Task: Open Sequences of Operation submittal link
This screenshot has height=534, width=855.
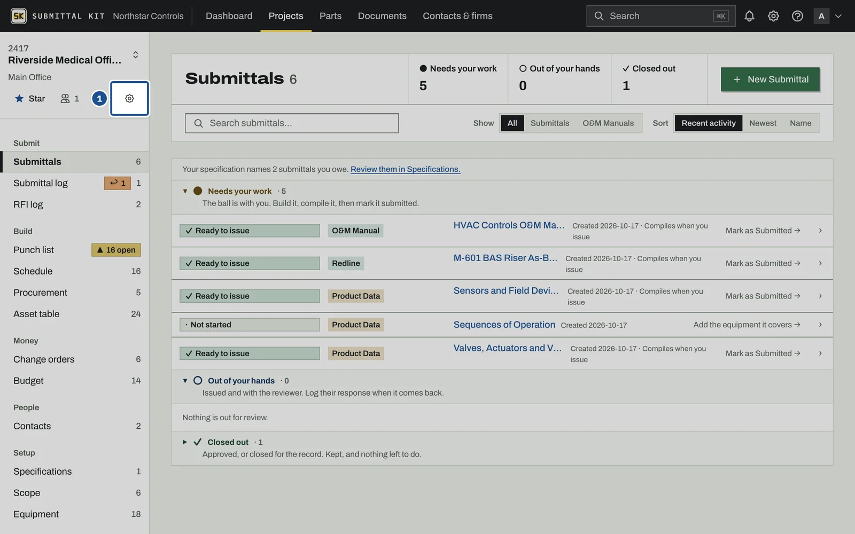Action: pos(504,325)
